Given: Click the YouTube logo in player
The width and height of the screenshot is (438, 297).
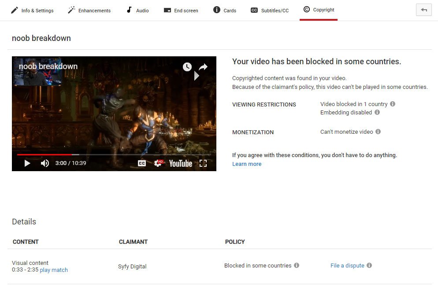Looking at the screenshot, I should pos(181,163).
